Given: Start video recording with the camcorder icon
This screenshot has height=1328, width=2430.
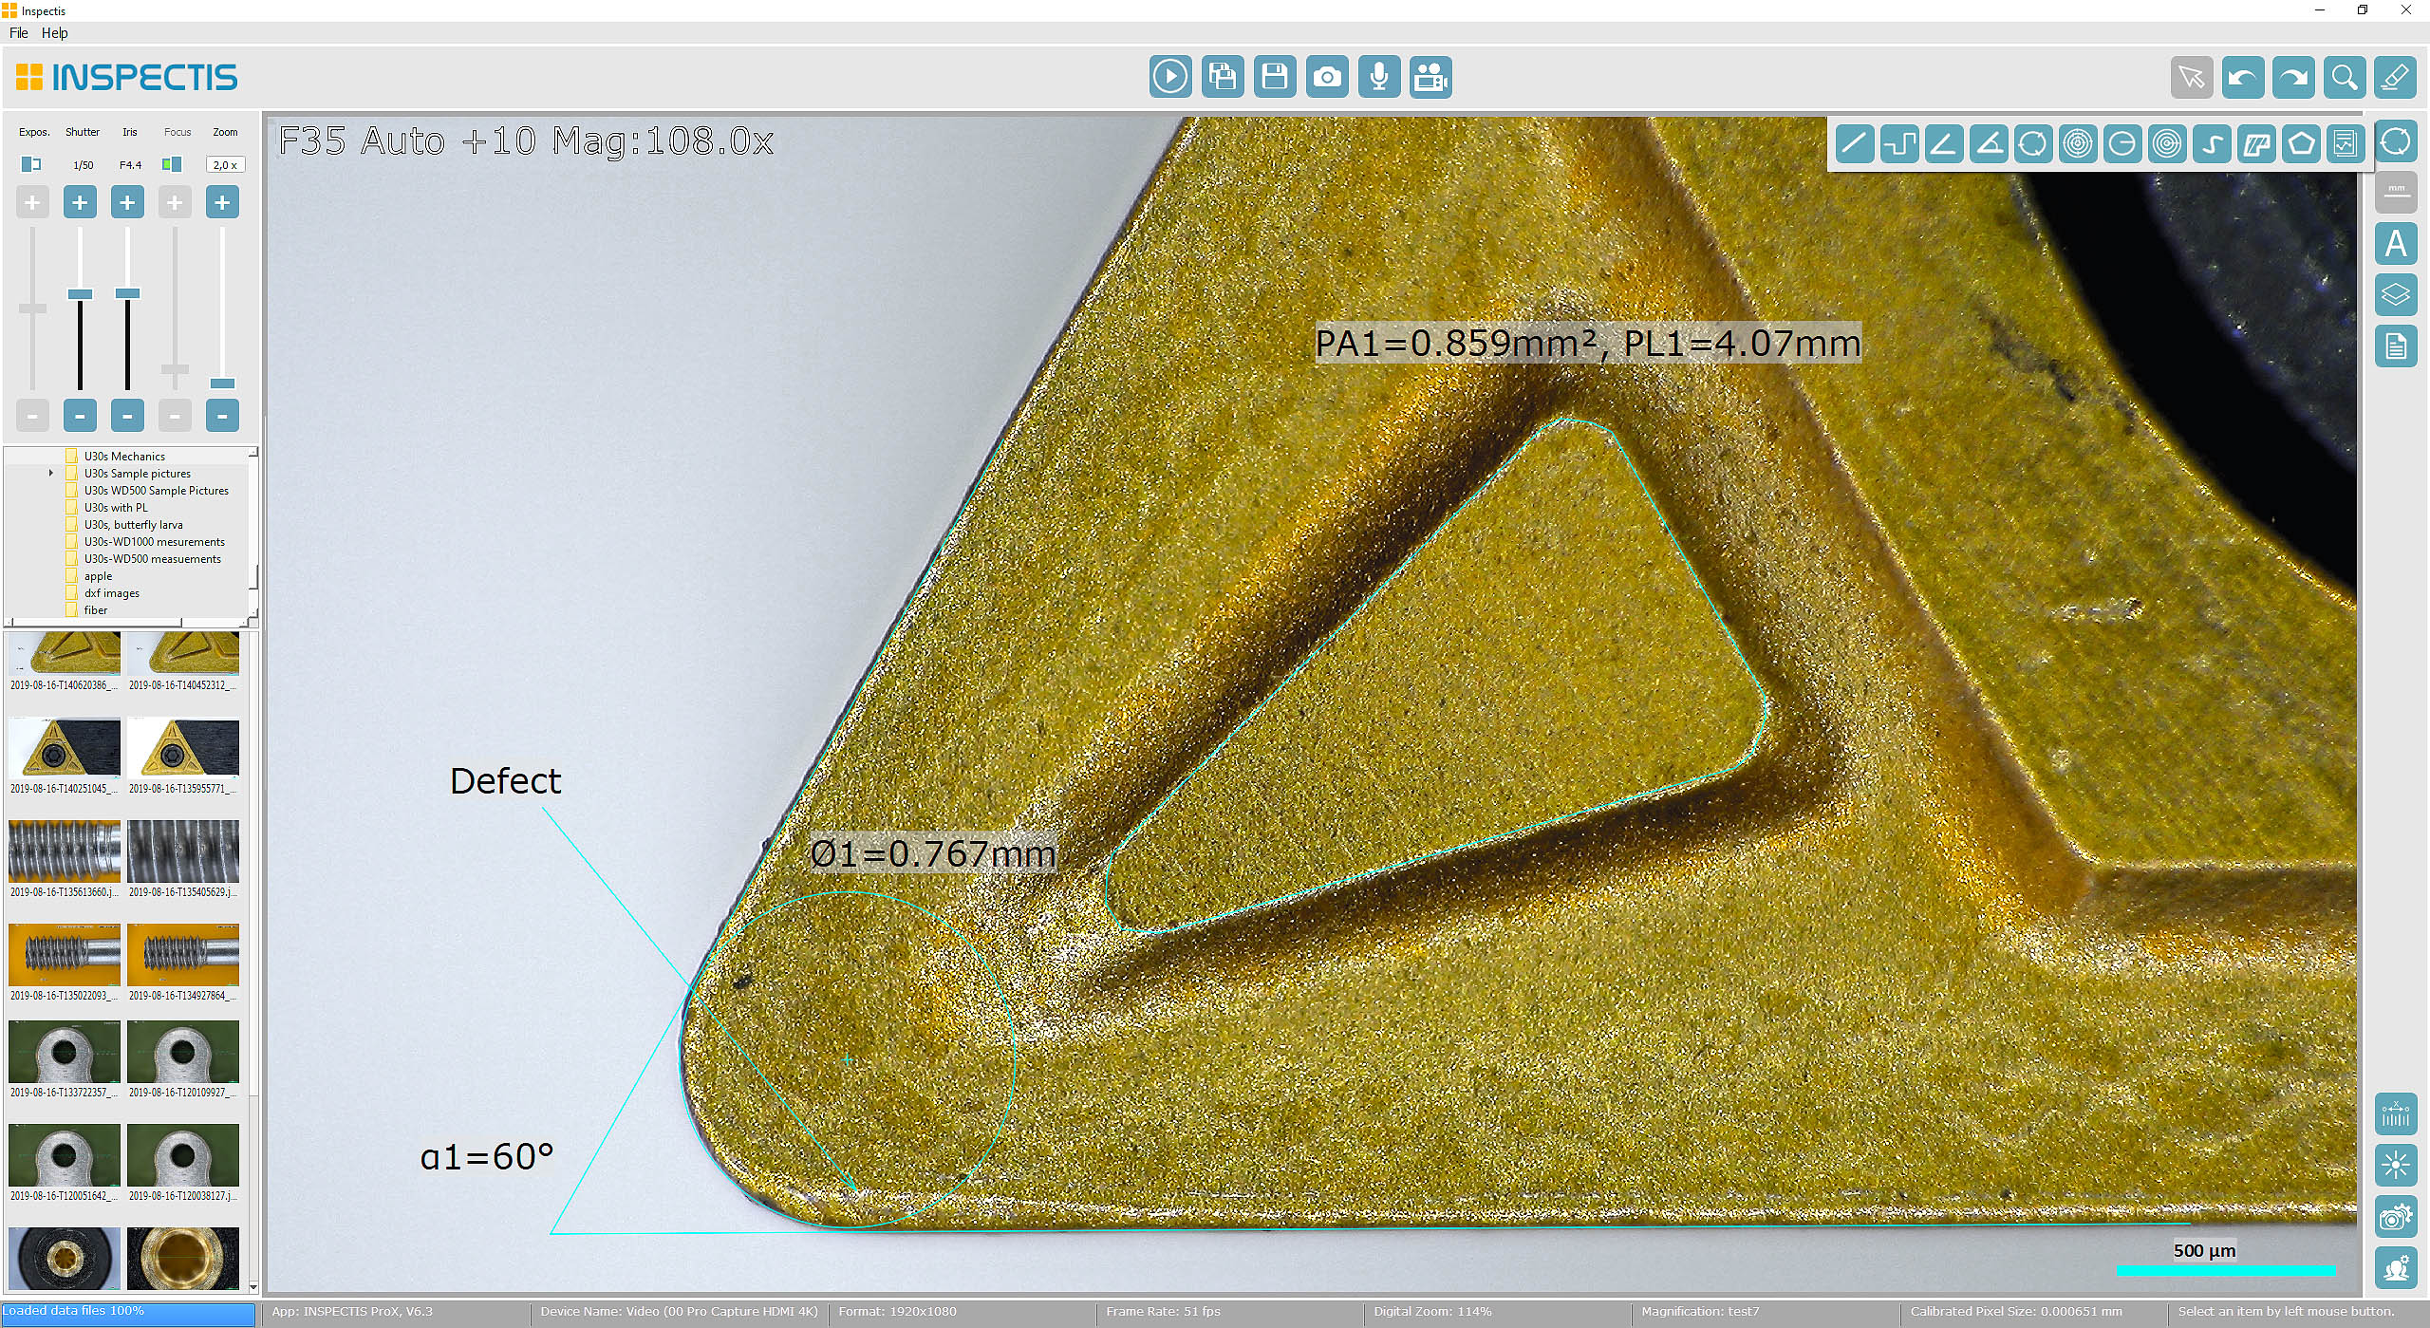Looking at the screenshot, I should 1430,77.
